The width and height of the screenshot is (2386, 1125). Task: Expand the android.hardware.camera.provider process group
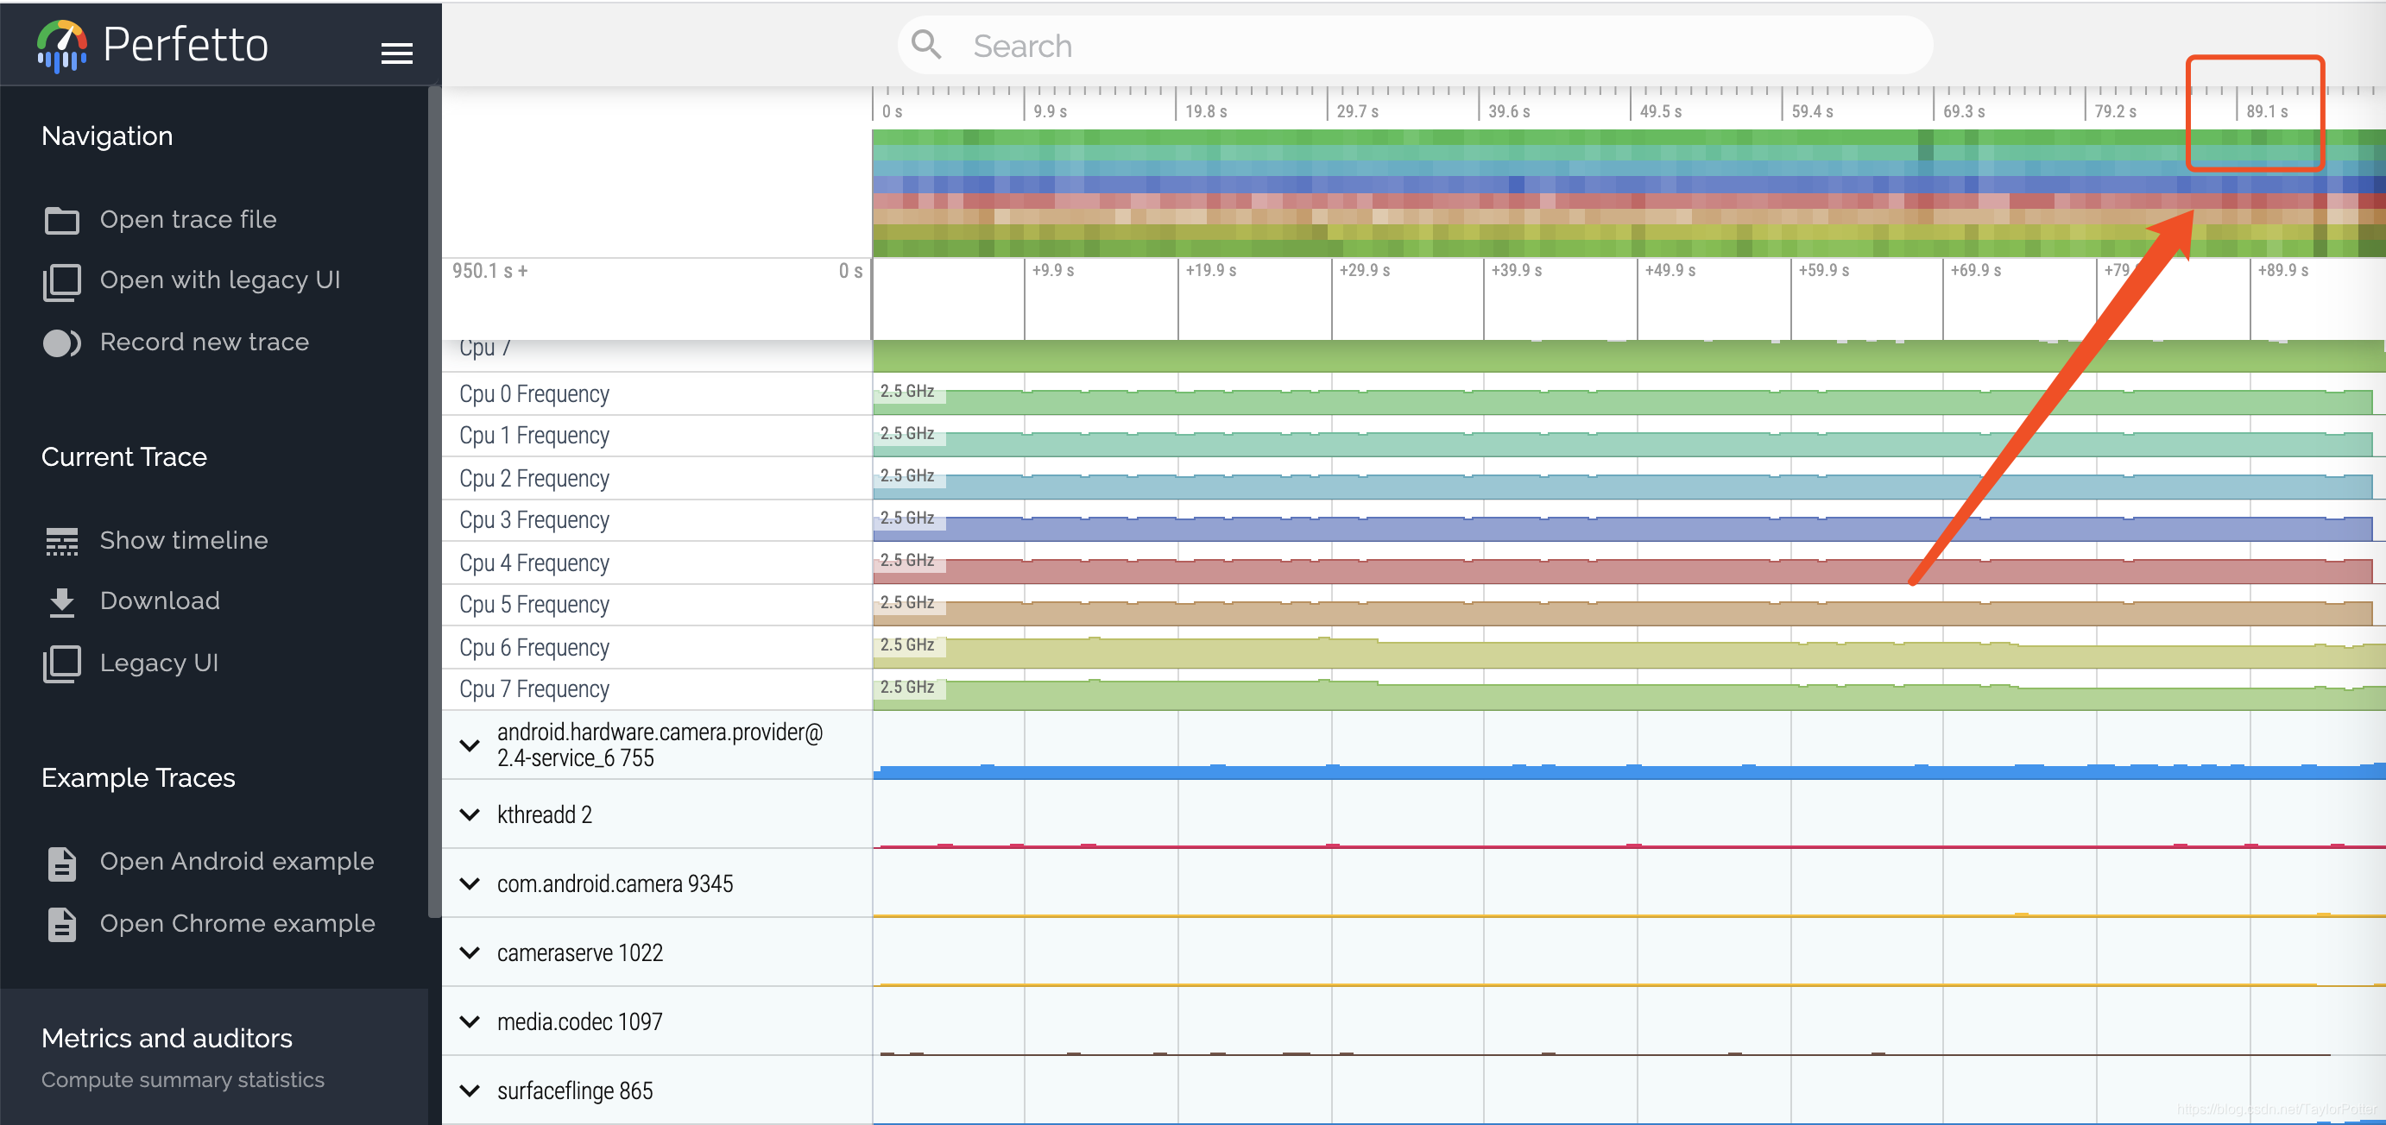[x=470, y=745]
